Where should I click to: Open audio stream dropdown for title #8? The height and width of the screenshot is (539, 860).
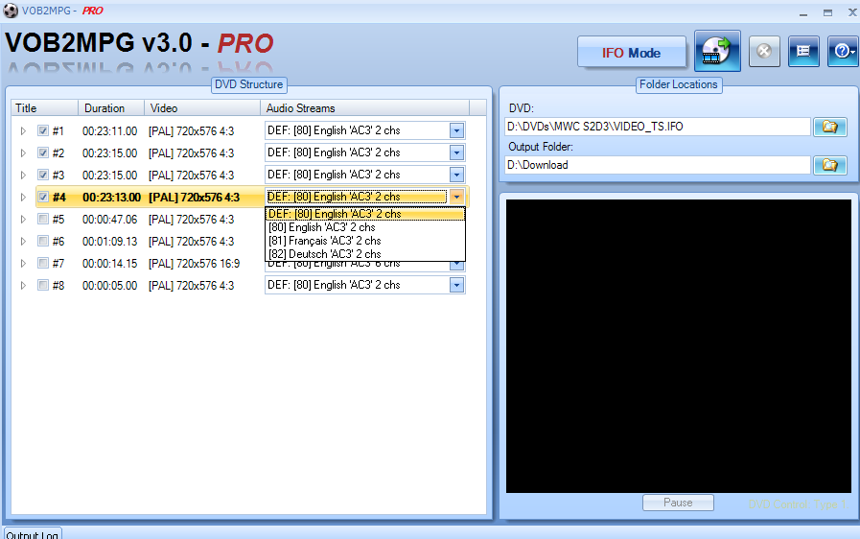point(456,285)
